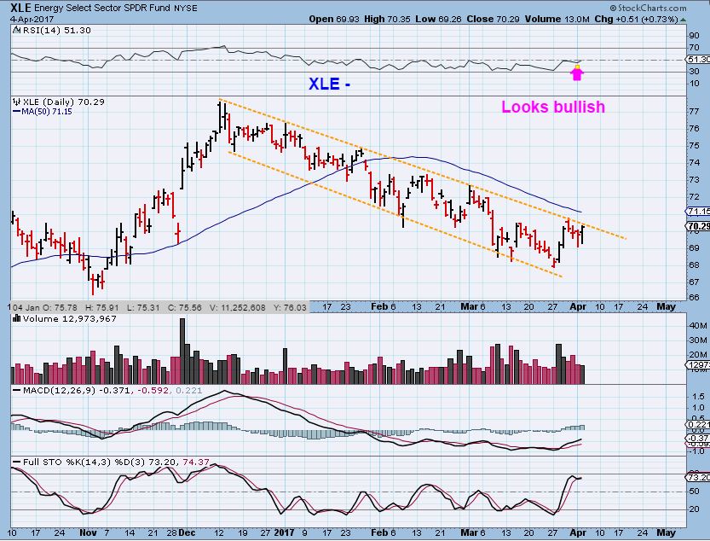Viewport: 710px width, 541px height.
Task: Click the High 70.35 value
Action: (x=386, y=19)
